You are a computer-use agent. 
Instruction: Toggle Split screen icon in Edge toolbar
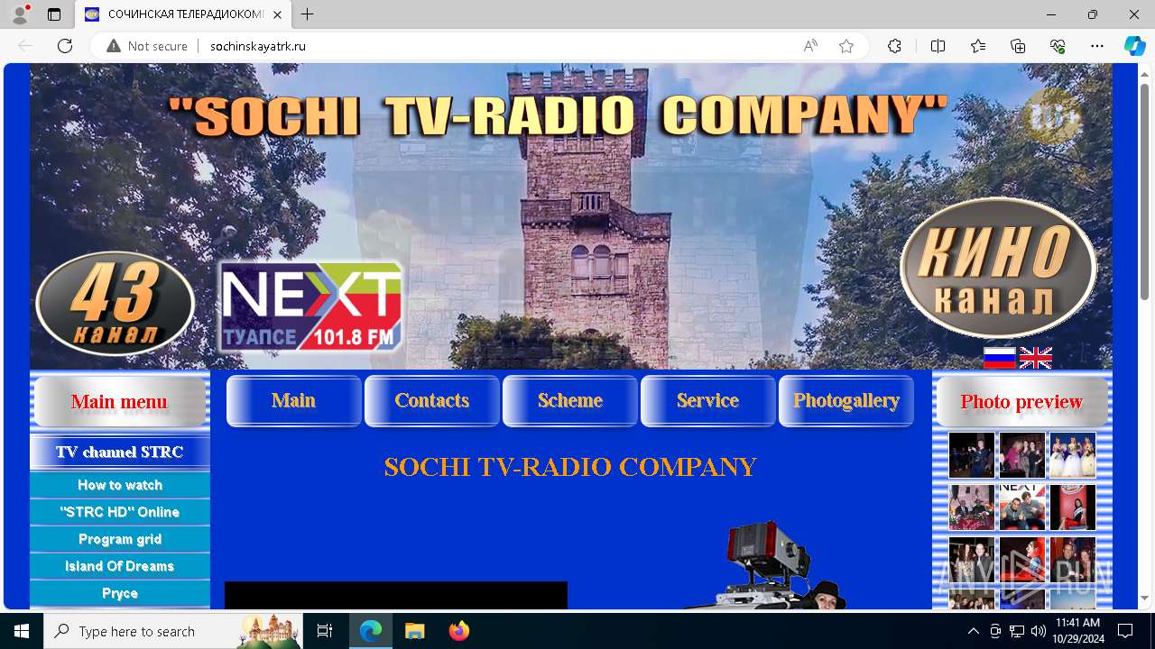[938, 46]
